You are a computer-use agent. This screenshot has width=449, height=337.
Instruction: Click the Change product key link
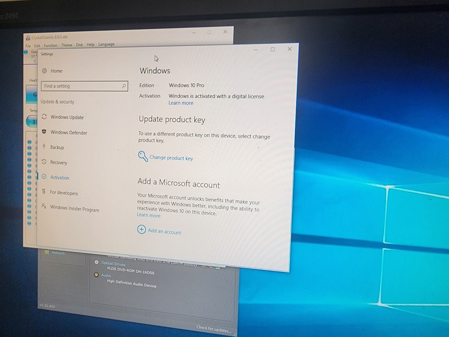click(x=171, y=158)
